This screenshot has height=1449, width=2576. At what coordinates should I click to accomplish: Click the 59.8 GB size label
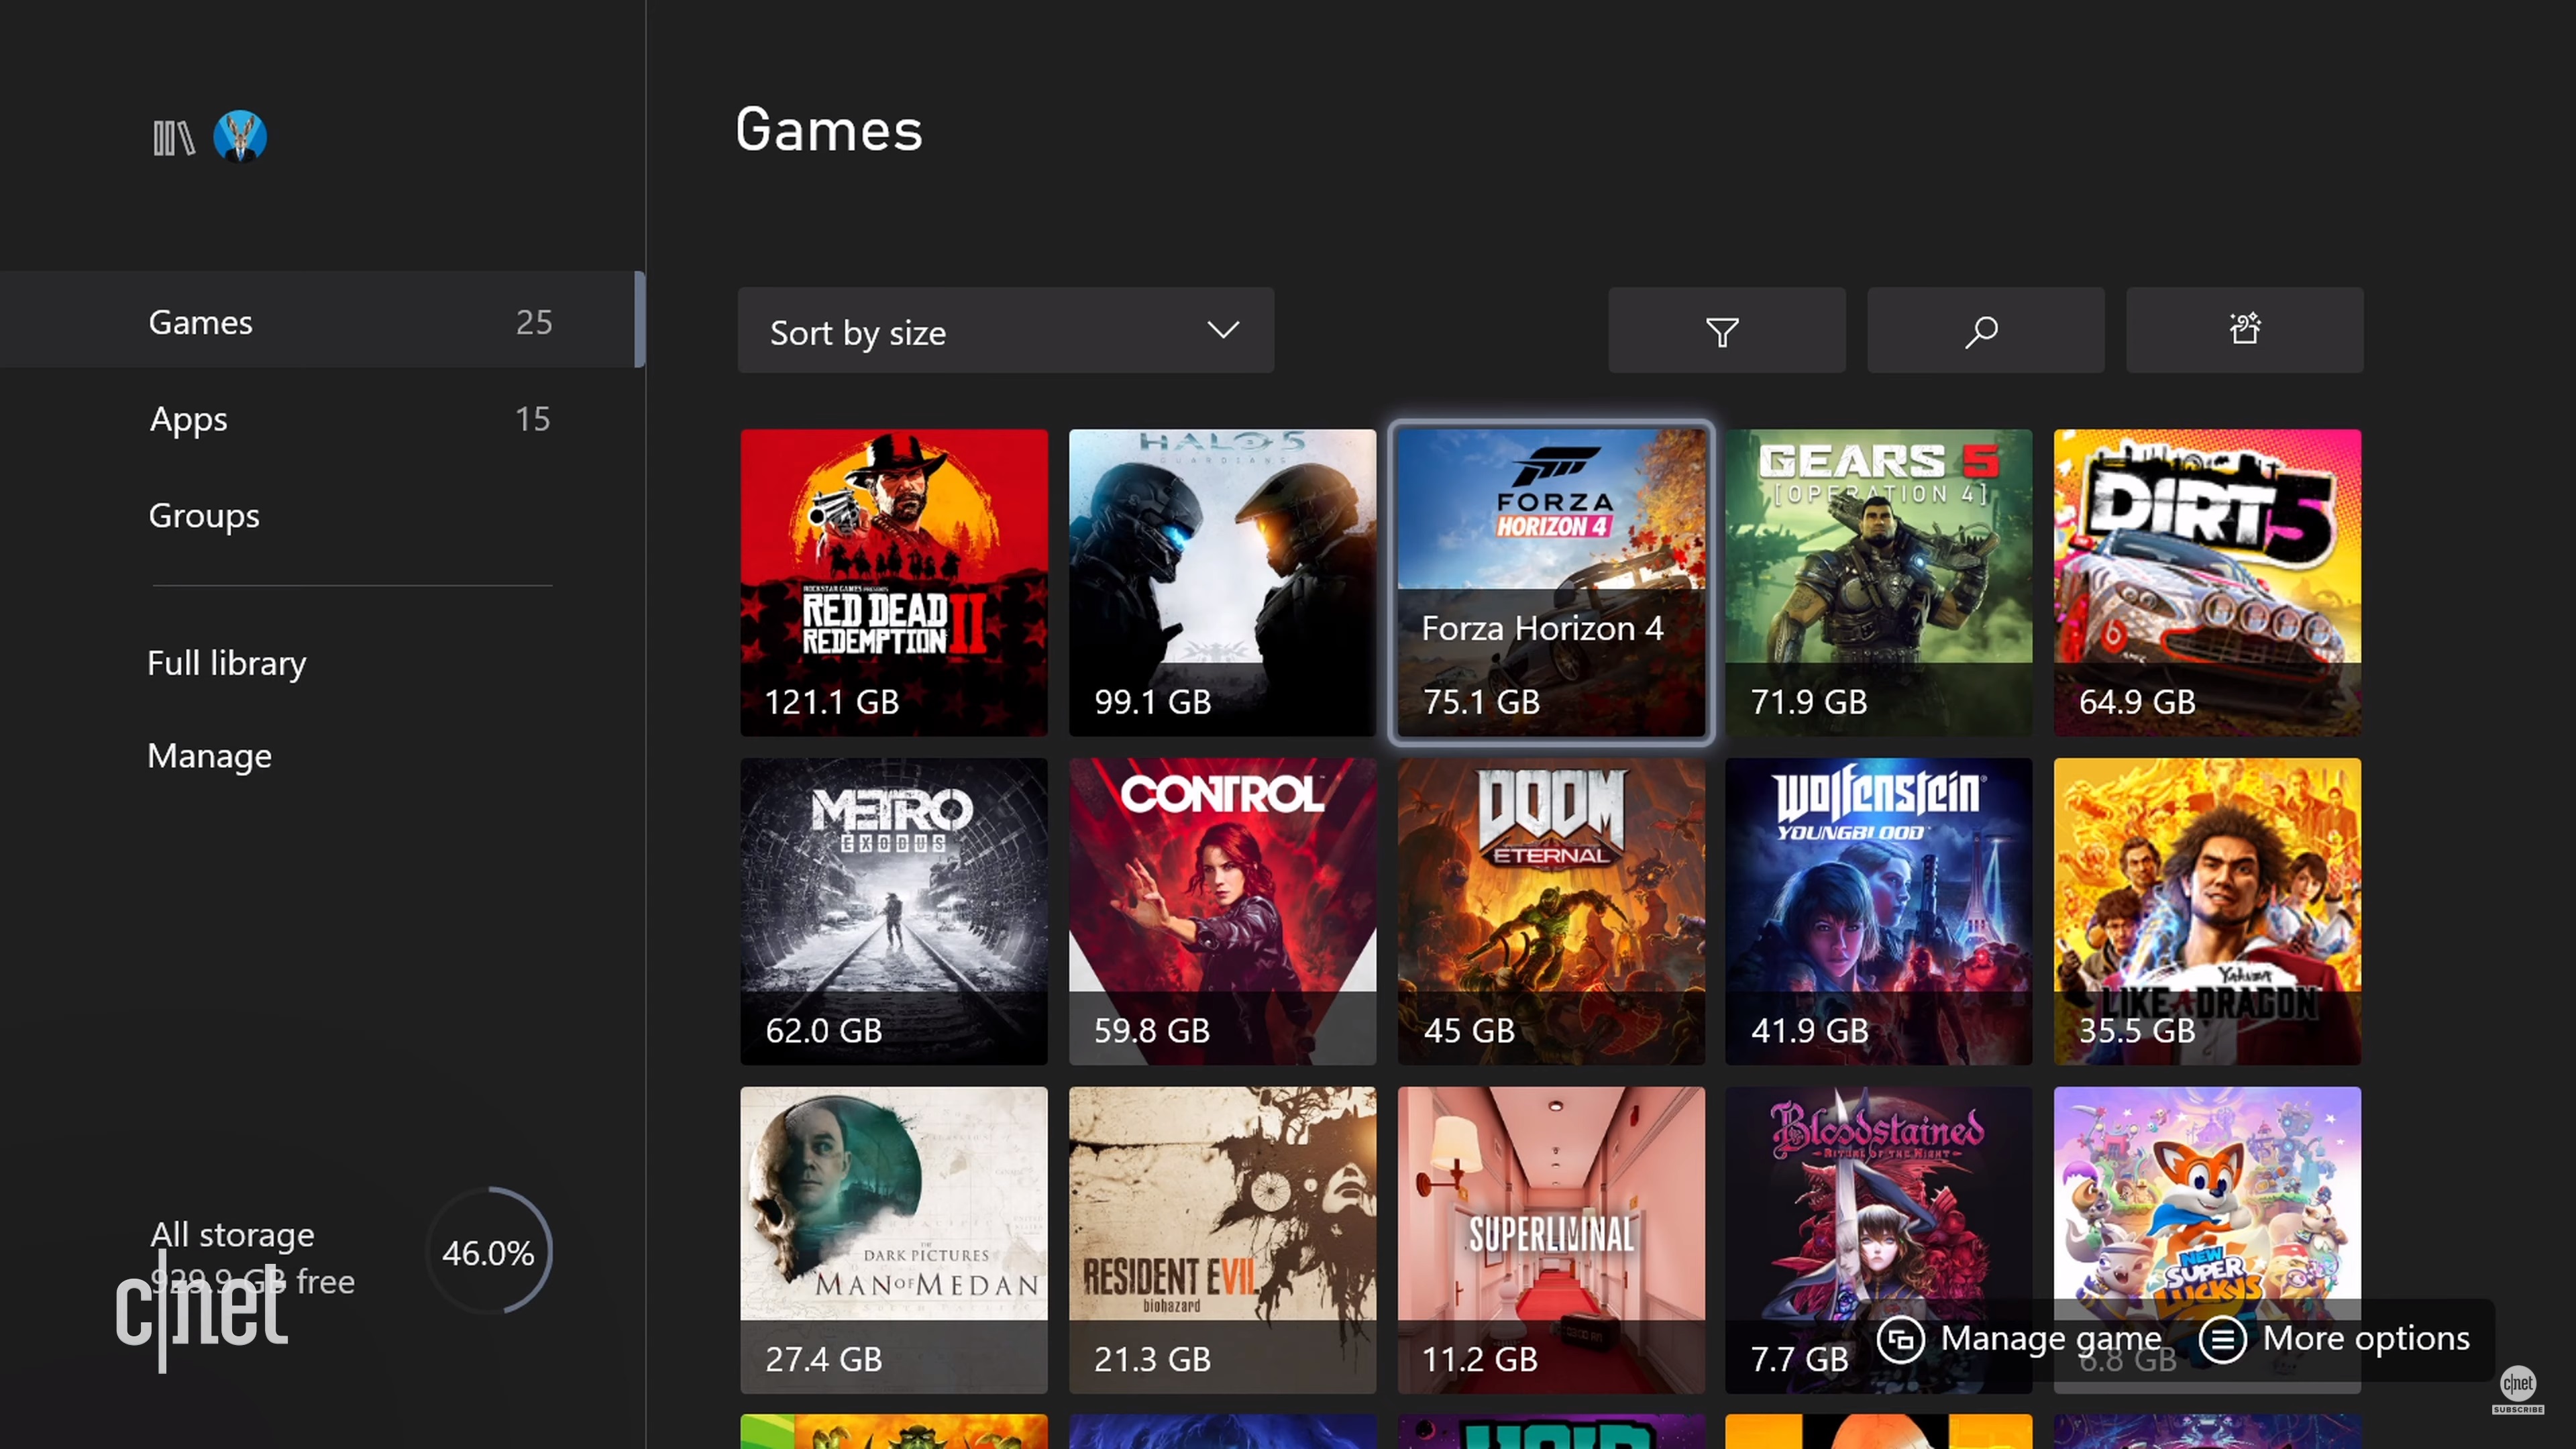pos(1152,1030)
